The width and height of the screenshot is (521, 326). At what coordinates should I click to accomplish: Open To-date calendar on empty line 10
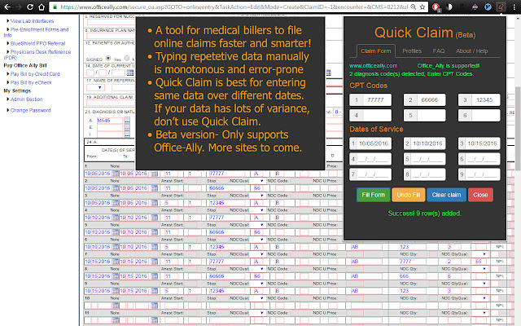coord(154,306)
